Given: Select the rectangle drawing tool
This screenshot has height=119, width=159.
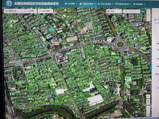Looking at the screenshot, I should (148, 16).
